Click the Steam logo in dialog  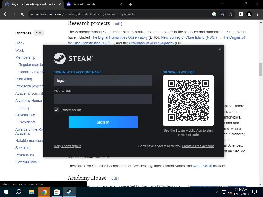[x=73, y=58]
